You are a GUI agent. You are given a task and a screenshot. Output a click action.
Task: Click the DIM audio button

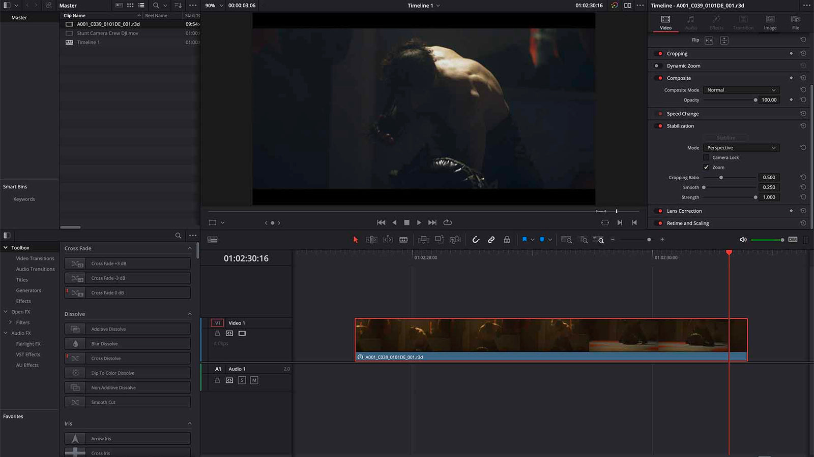point(792,239)
